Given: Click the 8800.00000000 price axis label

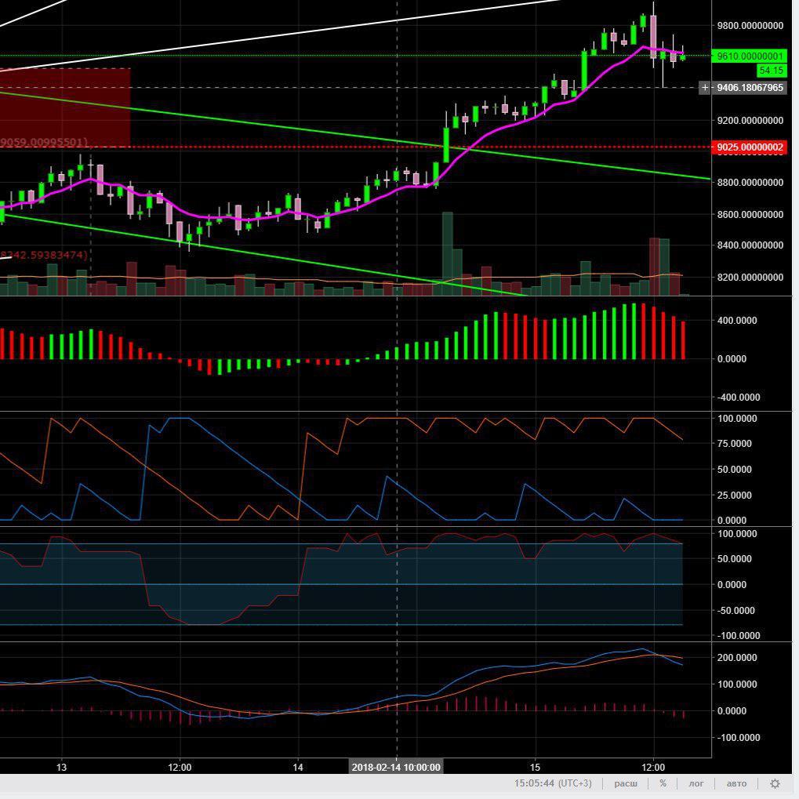Looking at the screenshot, I should click(750, 183).
